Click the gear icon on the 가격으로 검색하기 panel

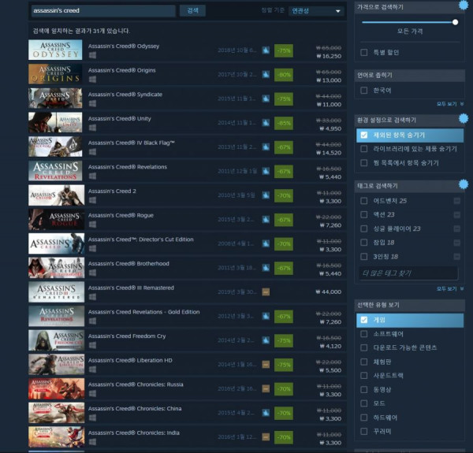[x=464, y=5]
